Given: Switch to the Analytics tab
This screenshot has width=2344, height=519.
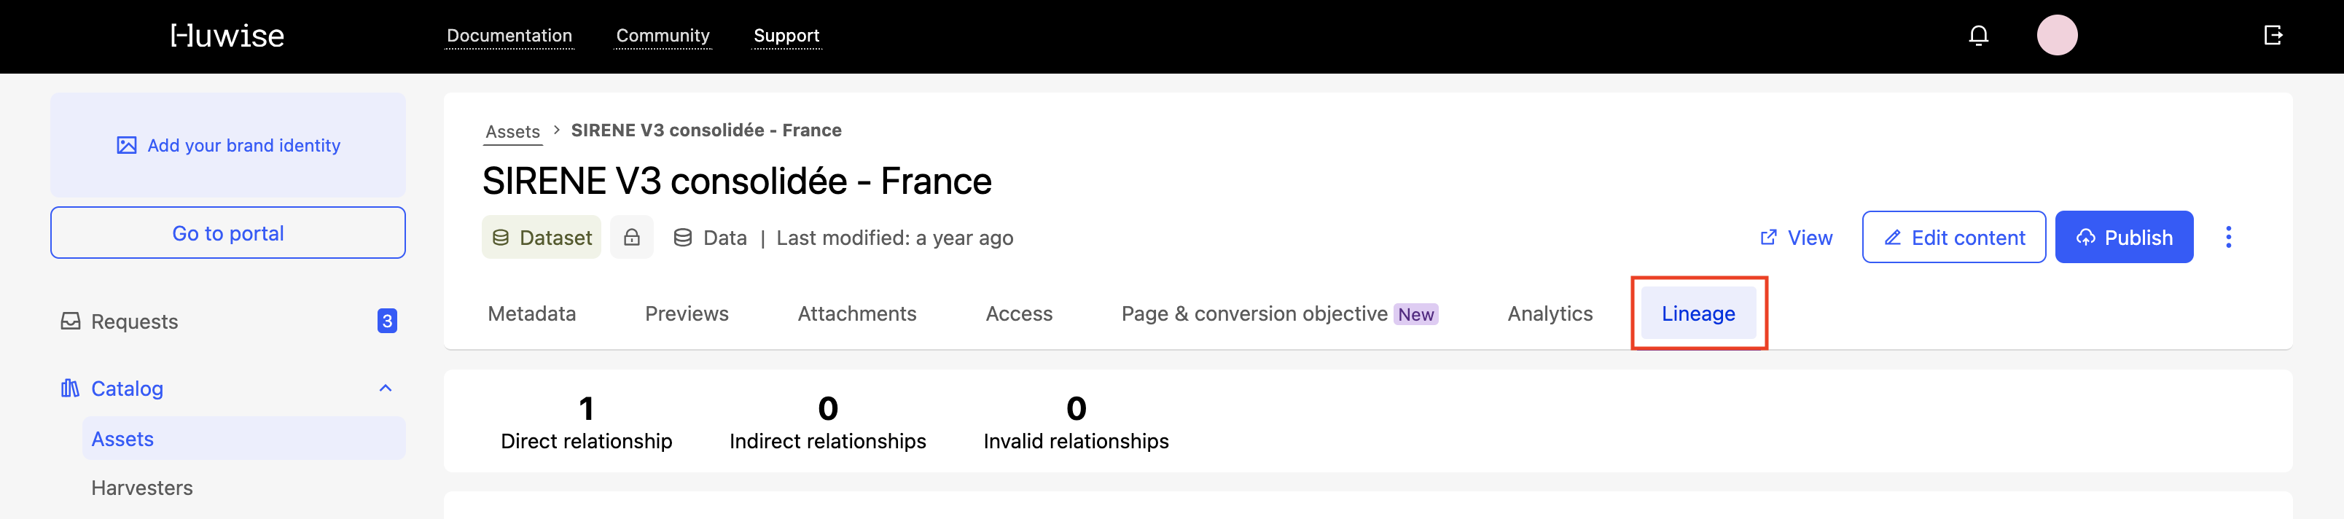Looking at the screenshot, I should click(1550, 314).
